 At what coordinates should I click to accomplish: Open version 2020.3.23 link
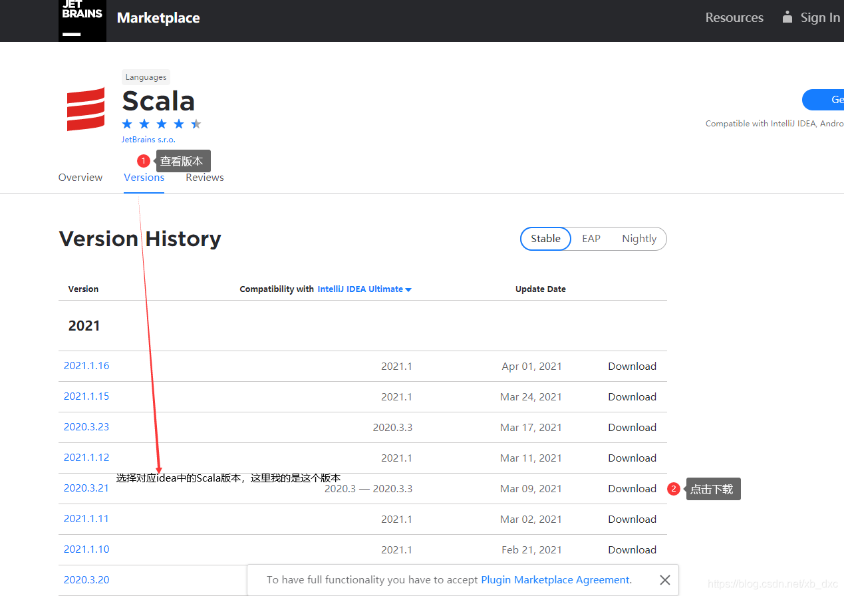click(86, 427)
